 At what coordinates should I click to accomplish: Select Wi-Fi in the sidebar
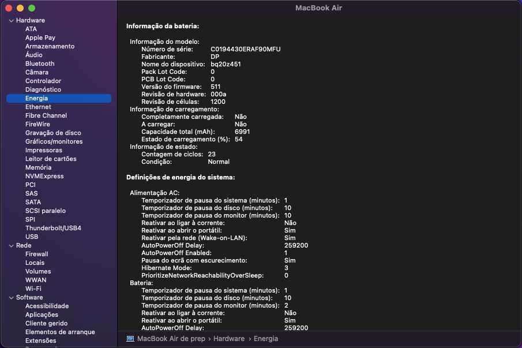point(33,289)
